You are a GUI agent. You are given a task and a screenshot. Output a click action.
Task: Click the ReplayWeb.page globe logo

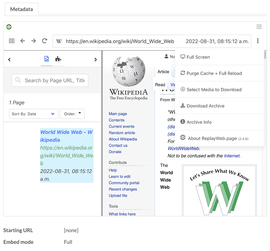tap(9, 27)
